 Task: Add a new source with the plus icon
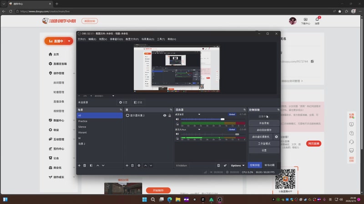(127, 165)
